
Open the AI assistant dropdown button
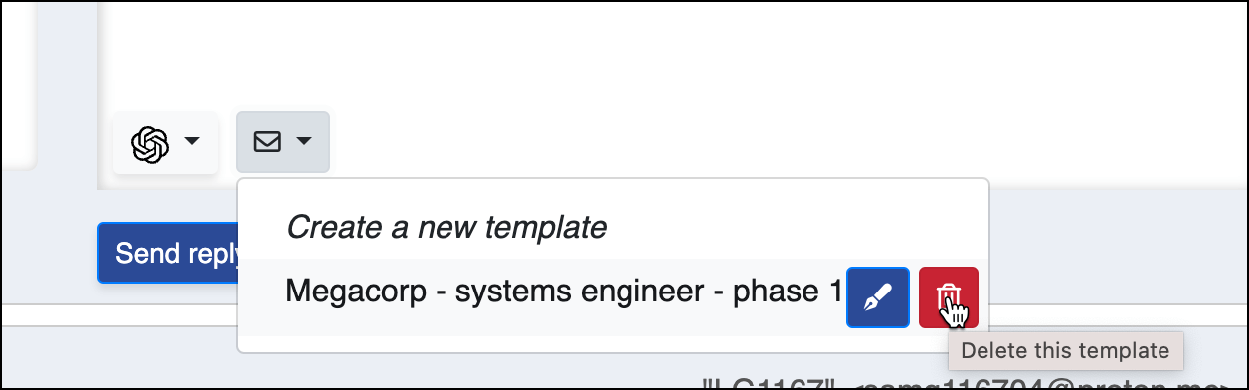click(x=165, y=143)
